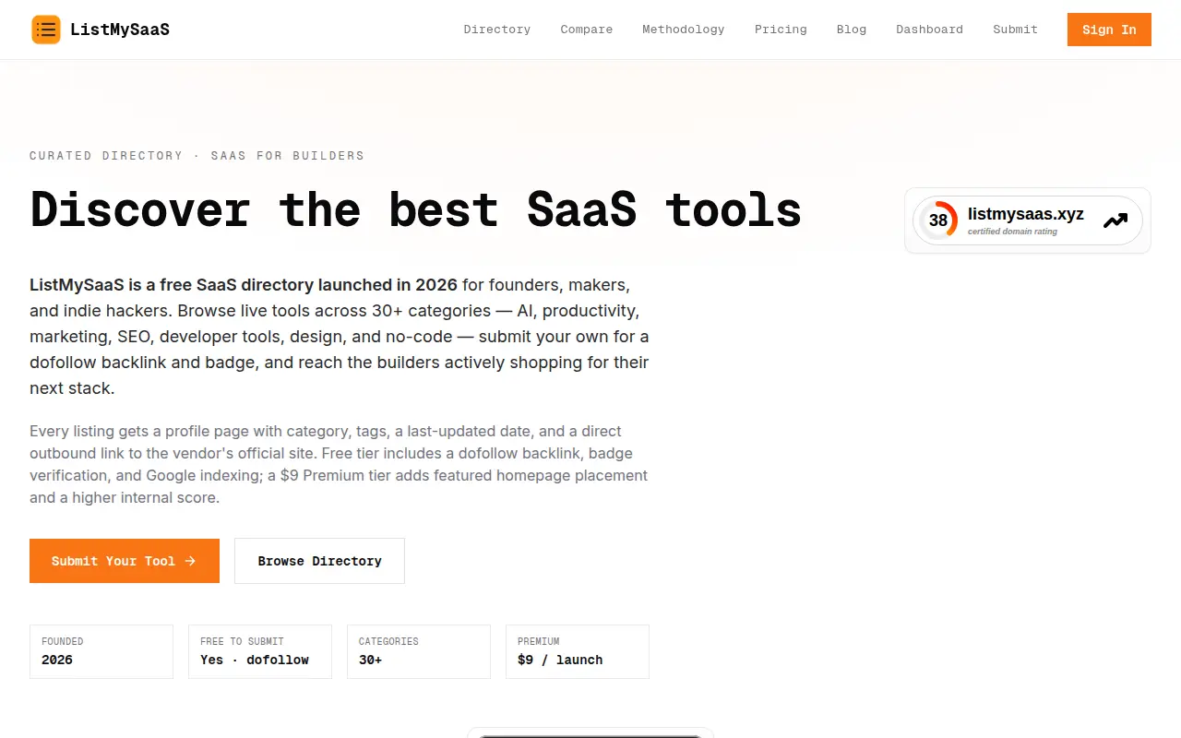This screenshot has width=1181, height=738.
Task: Click the orange ListMySaaS logo icon
Action: tap(46, 30)
